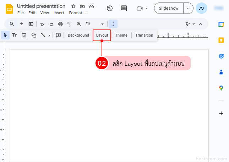Click the Transition button
Viewport: 229px width, 162px height.
click(144, 35)
